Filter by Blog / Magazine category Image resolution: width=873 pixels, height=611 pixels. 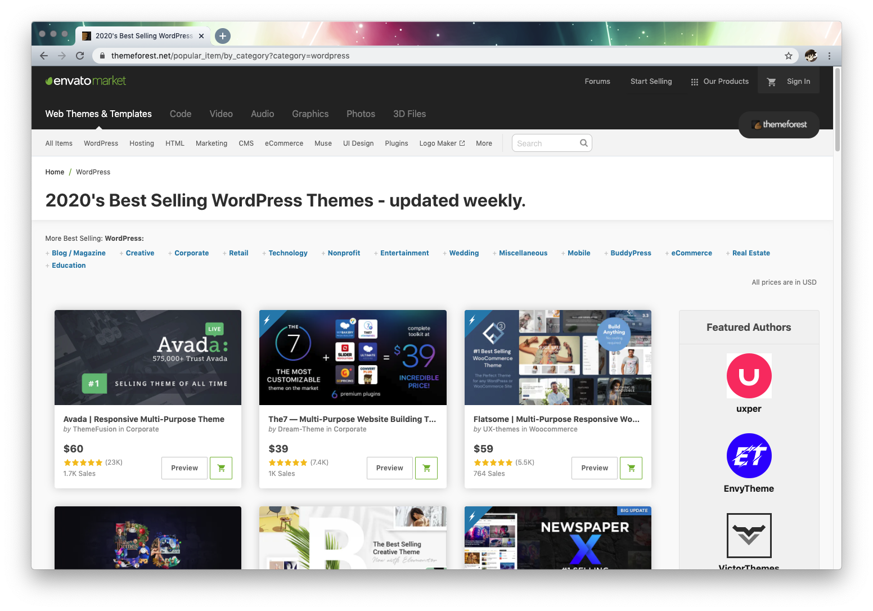pyautogui.click(x=79, y=253)
